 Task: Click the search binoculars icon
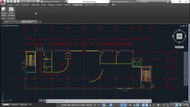click(138, 1)
